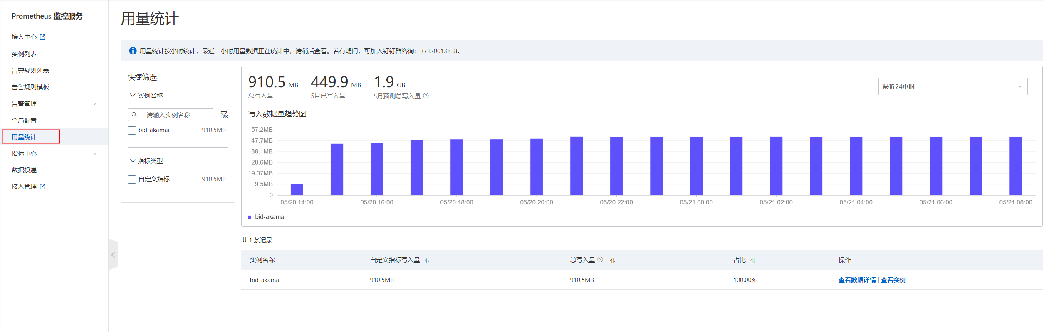Expand the 告警管理 sidebar submenu

click(x=94, y=104)
